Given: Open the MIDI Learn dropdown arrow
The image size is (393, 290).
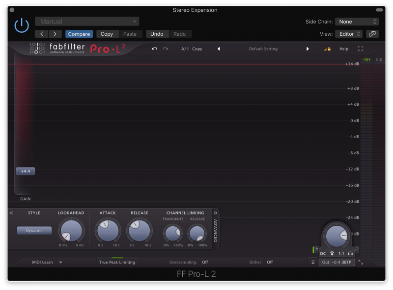Looking at the screenshot, I should 60,263.
